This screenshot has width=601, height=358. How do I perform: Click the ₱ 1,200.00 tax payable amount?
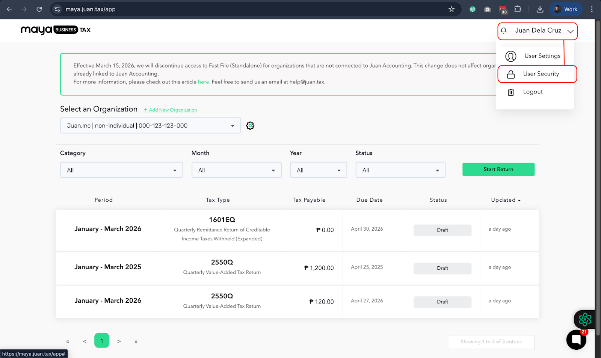[319, 268]
